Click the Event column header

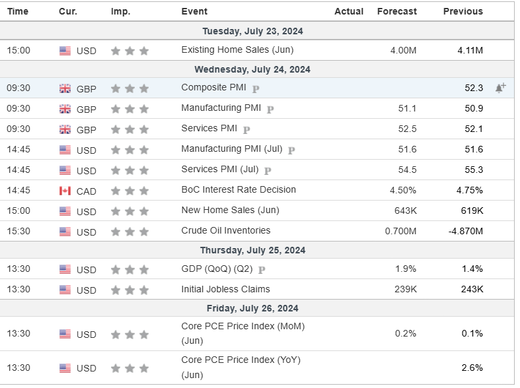(x=194, y=11)
